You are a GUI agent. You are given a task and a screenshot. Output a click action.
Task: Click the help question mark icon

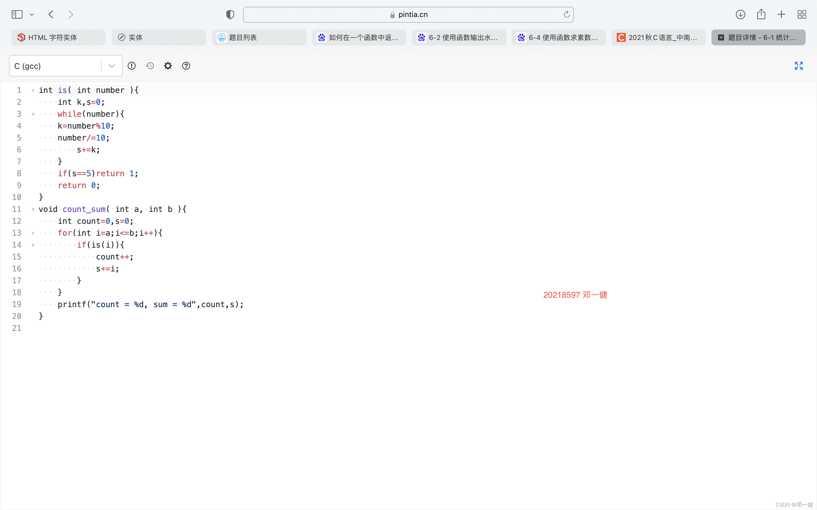[x=186, y=66]
